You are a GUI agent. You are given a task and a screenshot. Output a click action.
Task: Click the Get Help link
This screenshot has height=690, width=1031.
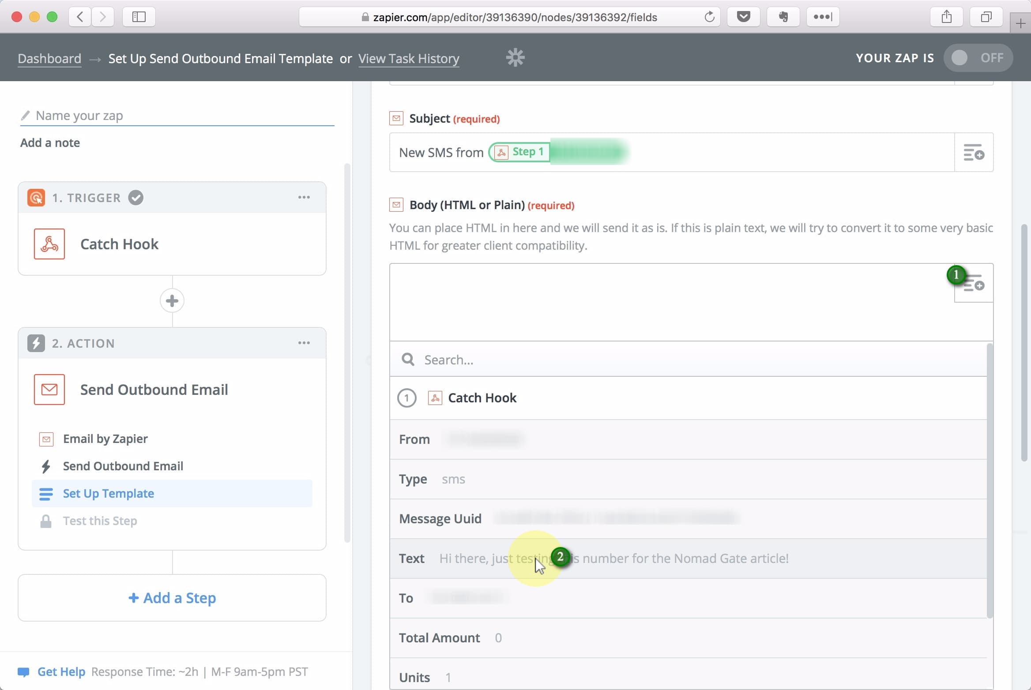pos(61,672)
